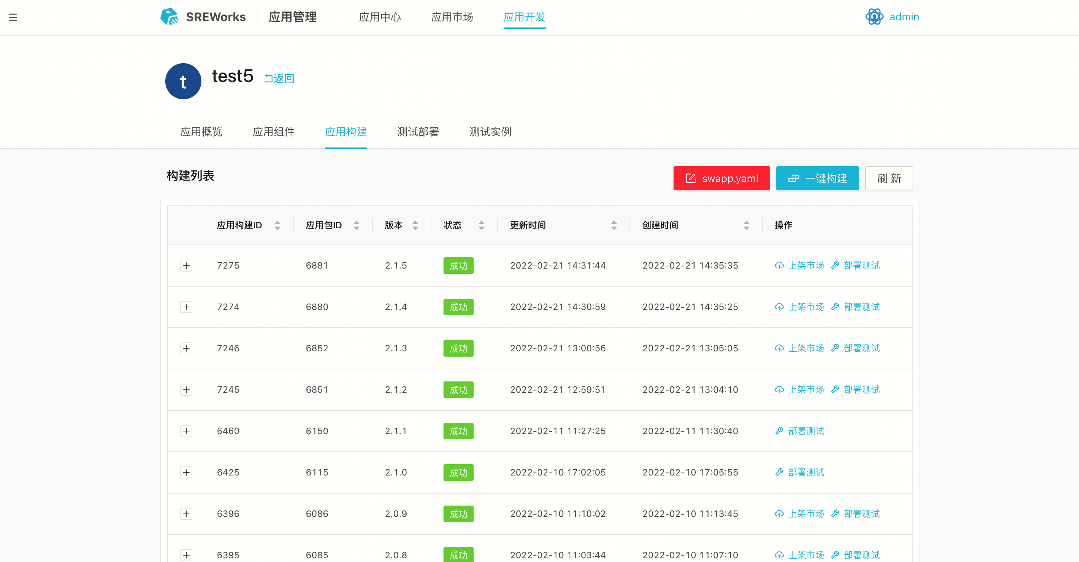Sort the 版本 column

[x=415, y=225]
